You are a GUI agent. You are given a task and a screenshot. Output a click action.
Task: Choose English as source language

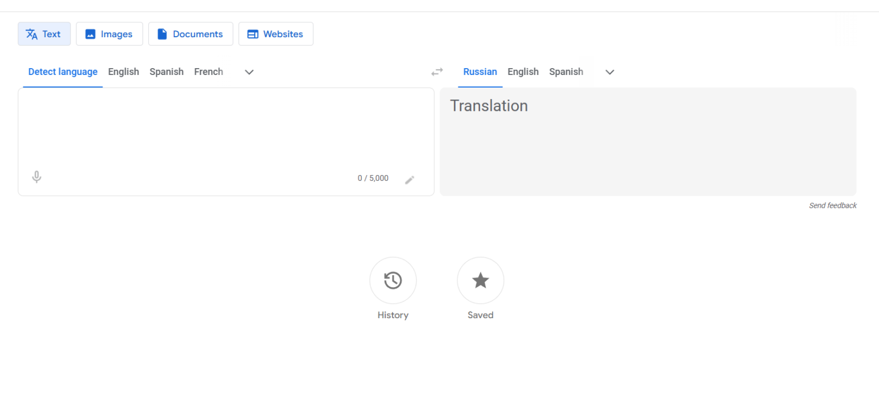tap(124, 72)
